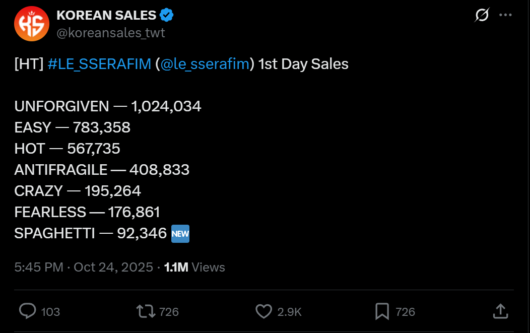Image resolution: width=530 pixels, height=333 pixels.
Task: Click the @koreansales_twt handle
Action: 111,33
